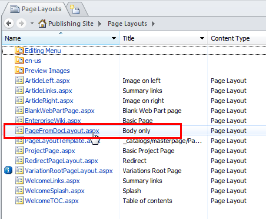The width and height of the screenshot is (266, 219).
Task: Select the 'Image on left' title cell
Action: coord(141,81)
